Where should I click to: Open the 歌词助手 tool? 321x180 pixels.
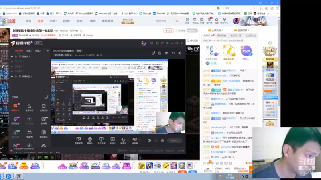(x=44, y=134)
